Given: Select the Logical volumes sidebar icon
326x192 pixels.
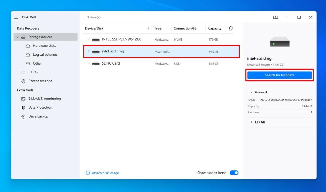Looking at the screenshot, I should pyautogui.click(x=28, y=54).
